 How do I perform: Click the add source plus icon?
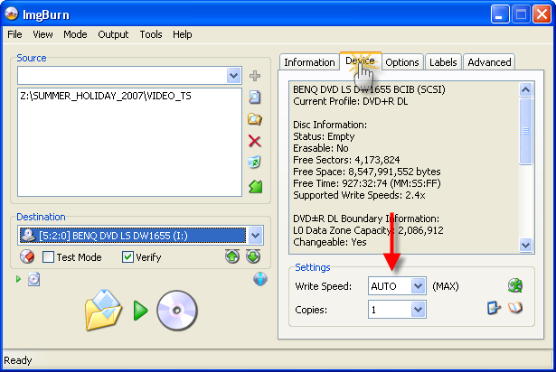[x=255, y=76]
